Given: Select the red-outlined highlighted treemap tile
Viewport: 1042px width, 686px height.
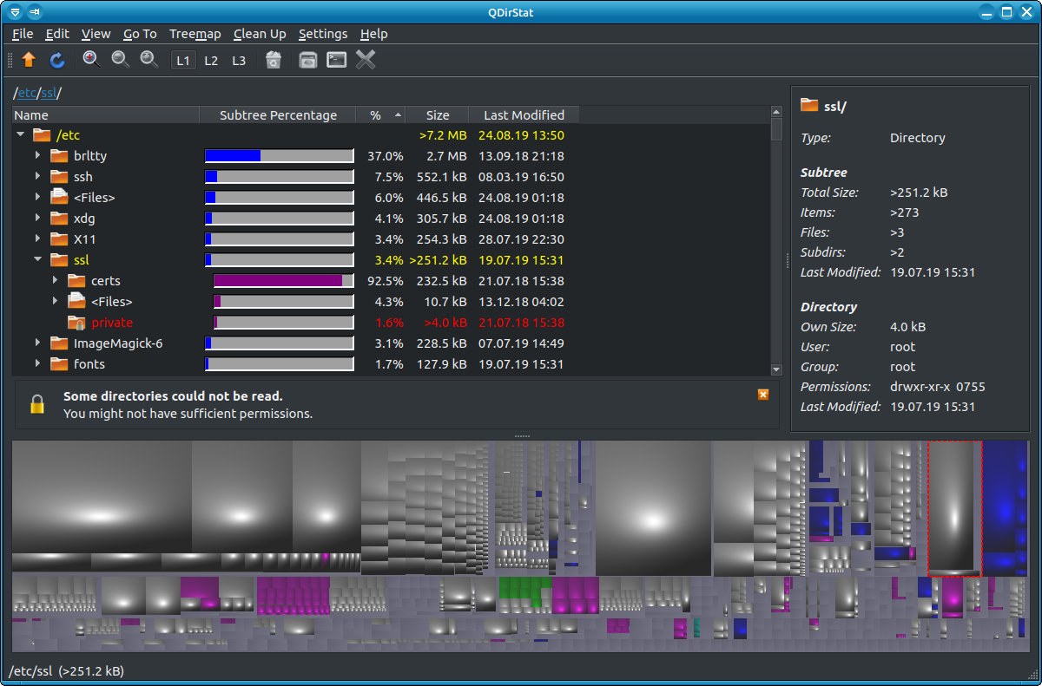Looking at the screenshot, I should pos(954,507).
